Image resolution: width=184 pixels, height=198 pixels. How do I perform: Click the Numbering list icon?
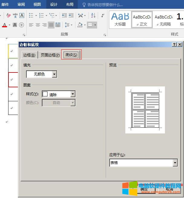pos(41,15)
